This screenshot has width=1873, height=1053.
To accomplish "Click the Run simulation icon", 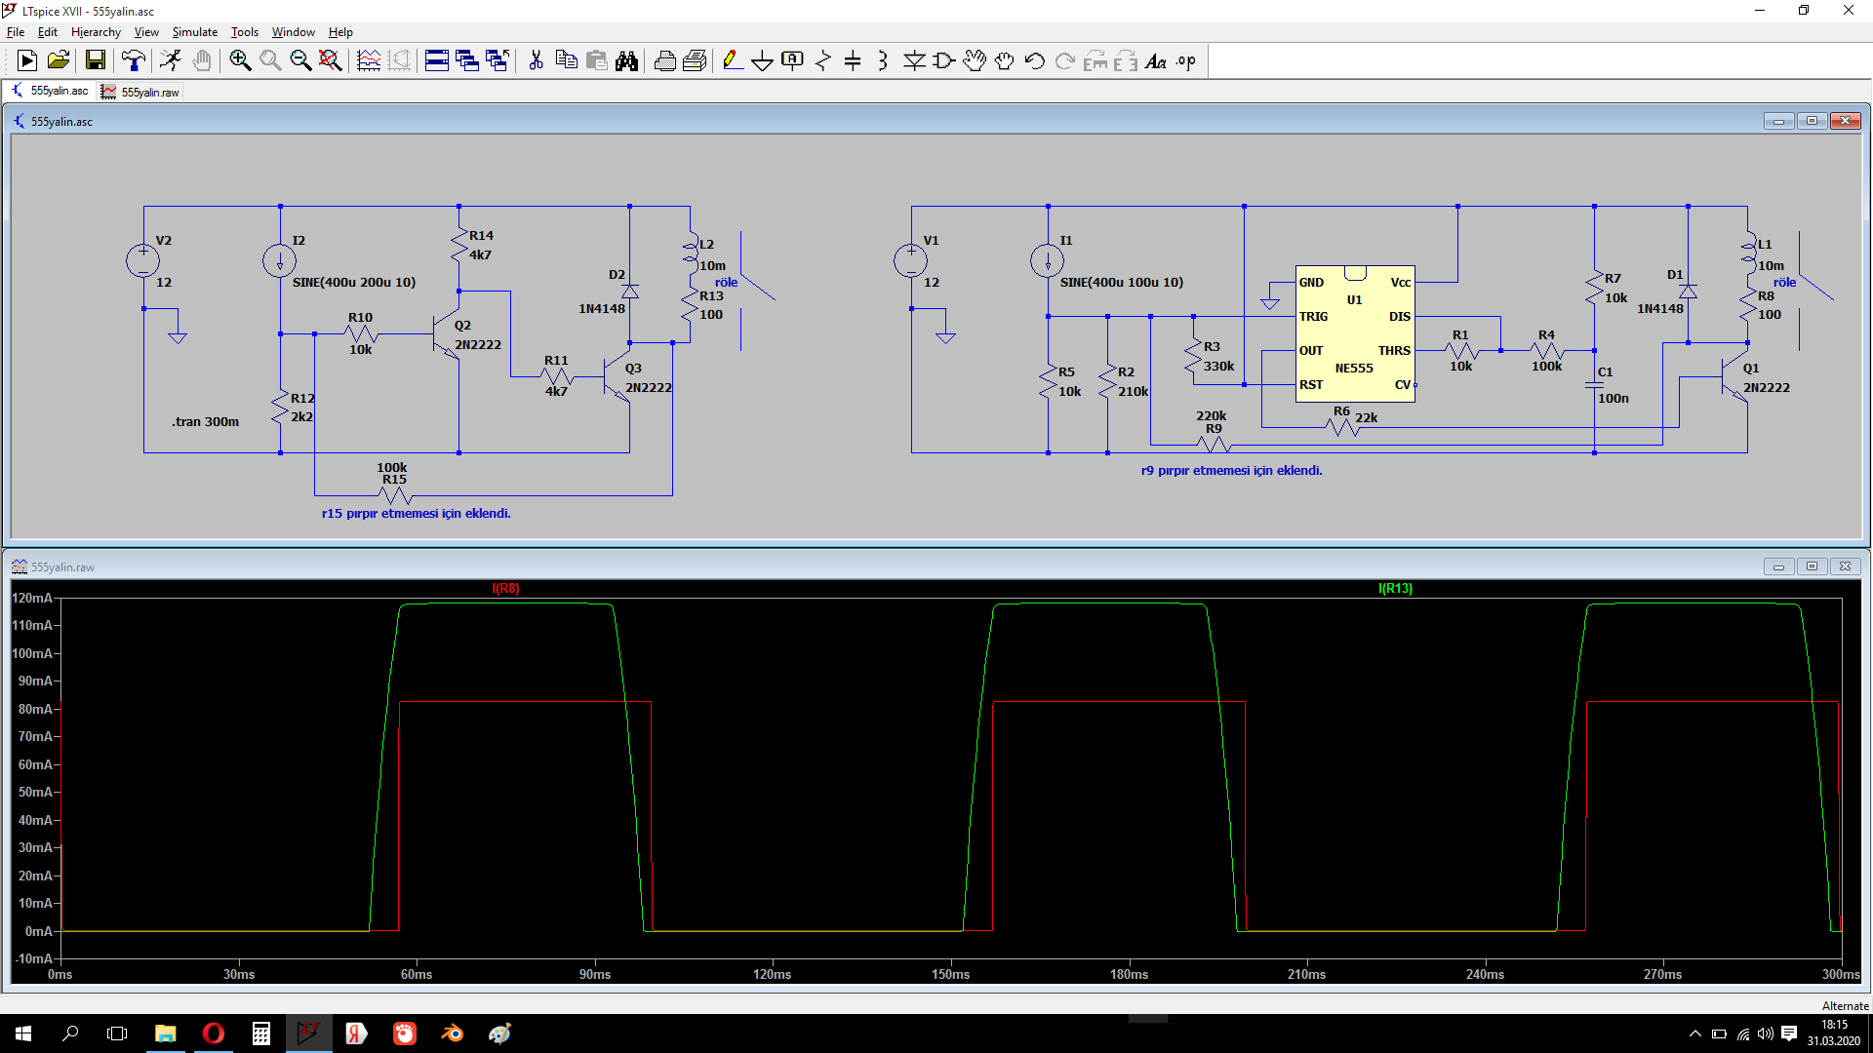I will 27,61.
